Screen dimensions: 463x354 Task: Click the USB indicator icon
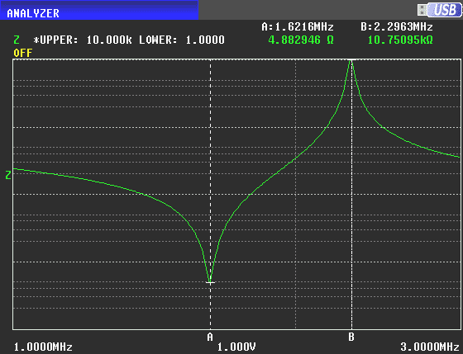point(440,10)
